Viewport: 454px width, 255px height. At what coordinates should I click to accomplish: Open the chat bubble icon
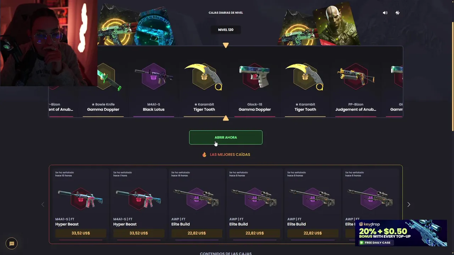[12, 243]
